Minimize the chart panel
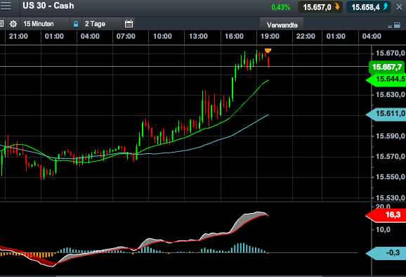The image size is (406, 277). tap(390, 26)
